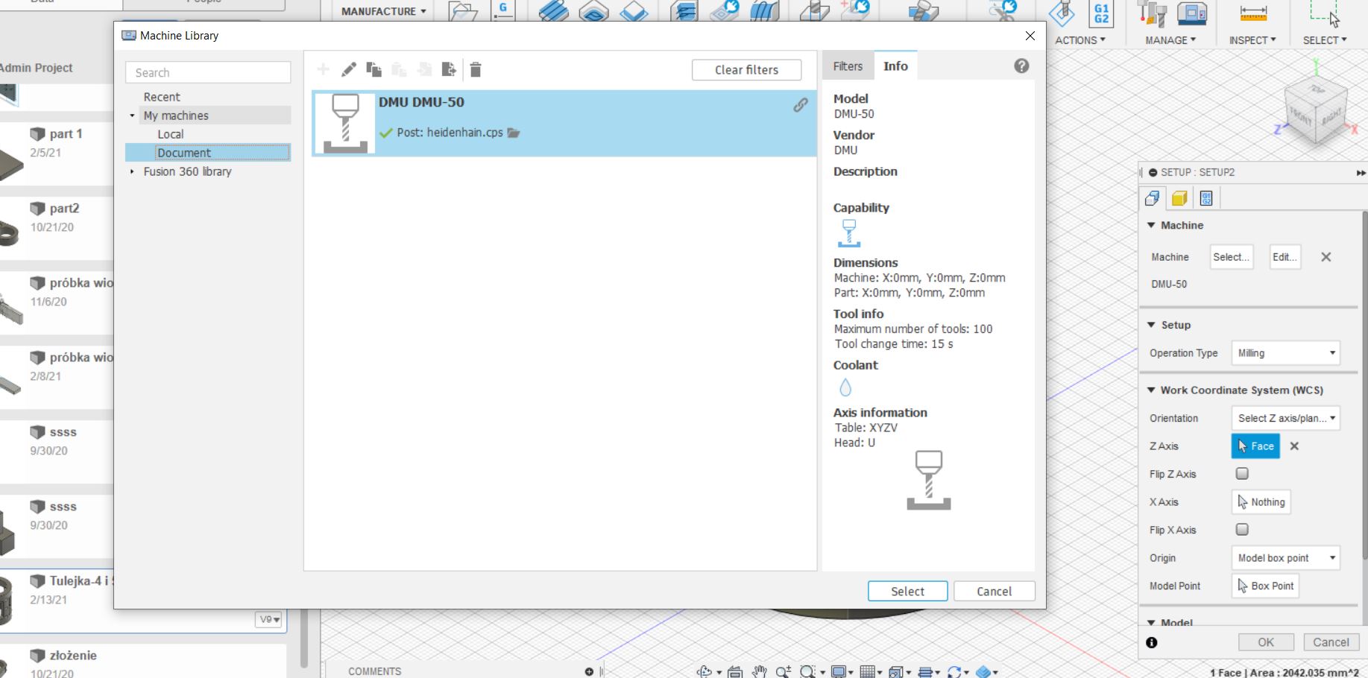Click Select button in Machine Library dialog
Image resolution: width=1368 pixels, height=678 pixels.
[907, 591]
